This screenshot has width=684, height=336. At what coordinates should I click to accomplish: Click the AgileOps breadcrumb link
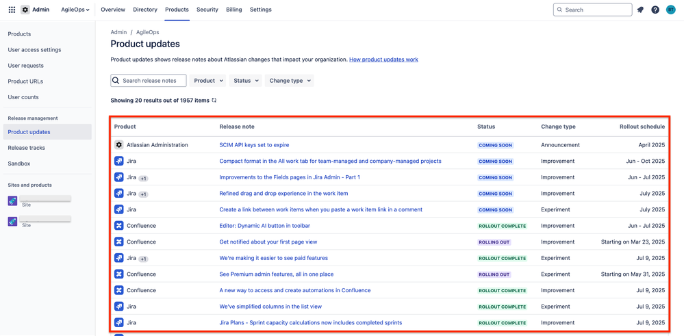pos(147,32)
